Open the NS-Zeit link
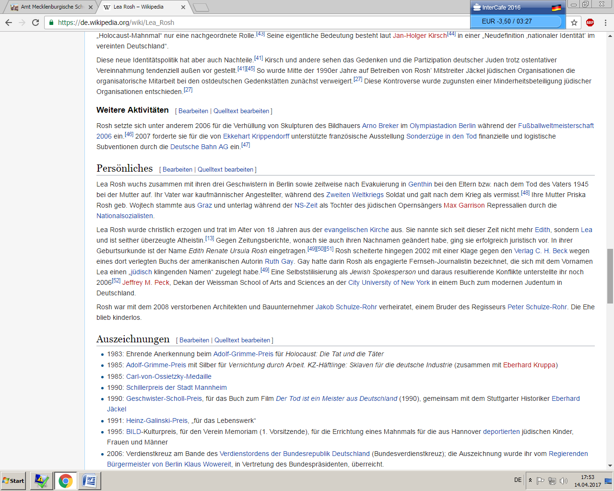Image resolution: width=614 pixels, height=491 pixels. click(x=306, y=206)
